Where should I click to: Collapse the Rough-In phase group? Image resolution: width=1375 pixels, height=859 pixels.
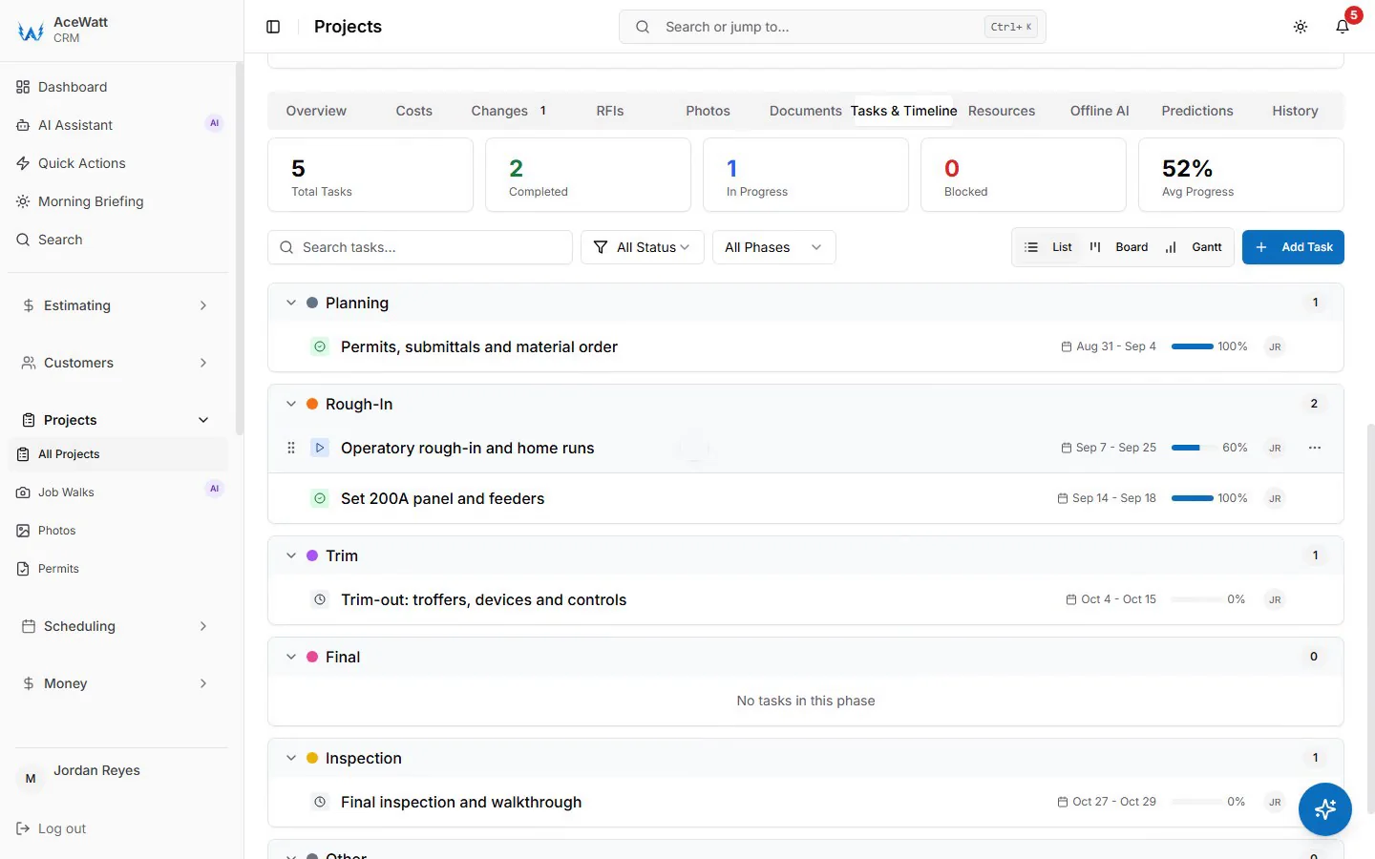[291, 404]
